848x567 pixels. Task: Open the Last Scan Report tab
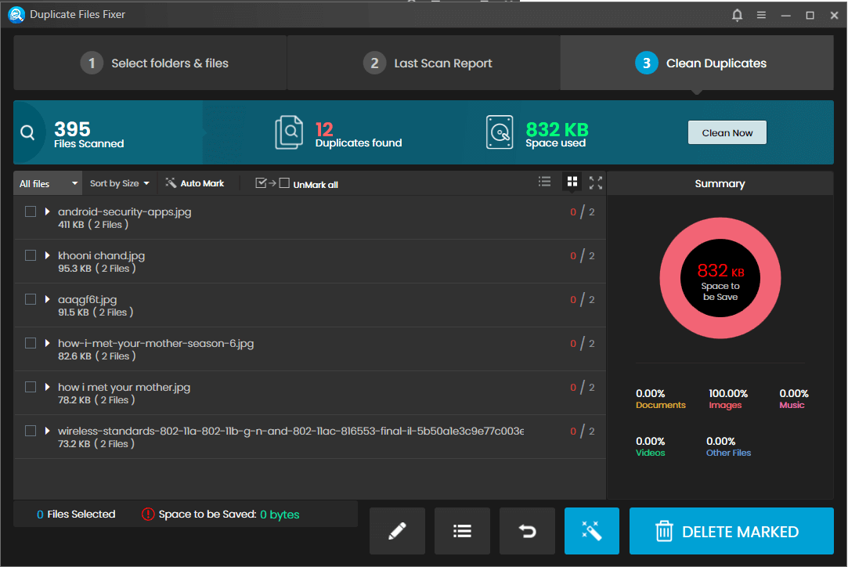[x=424, y=63]
